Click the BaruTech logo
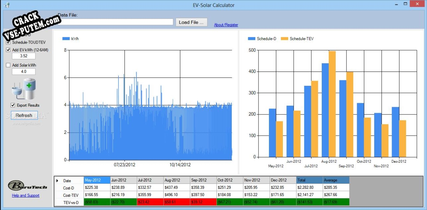The height and width of the screenshot is (210, 427). click(x=27, y=185)
